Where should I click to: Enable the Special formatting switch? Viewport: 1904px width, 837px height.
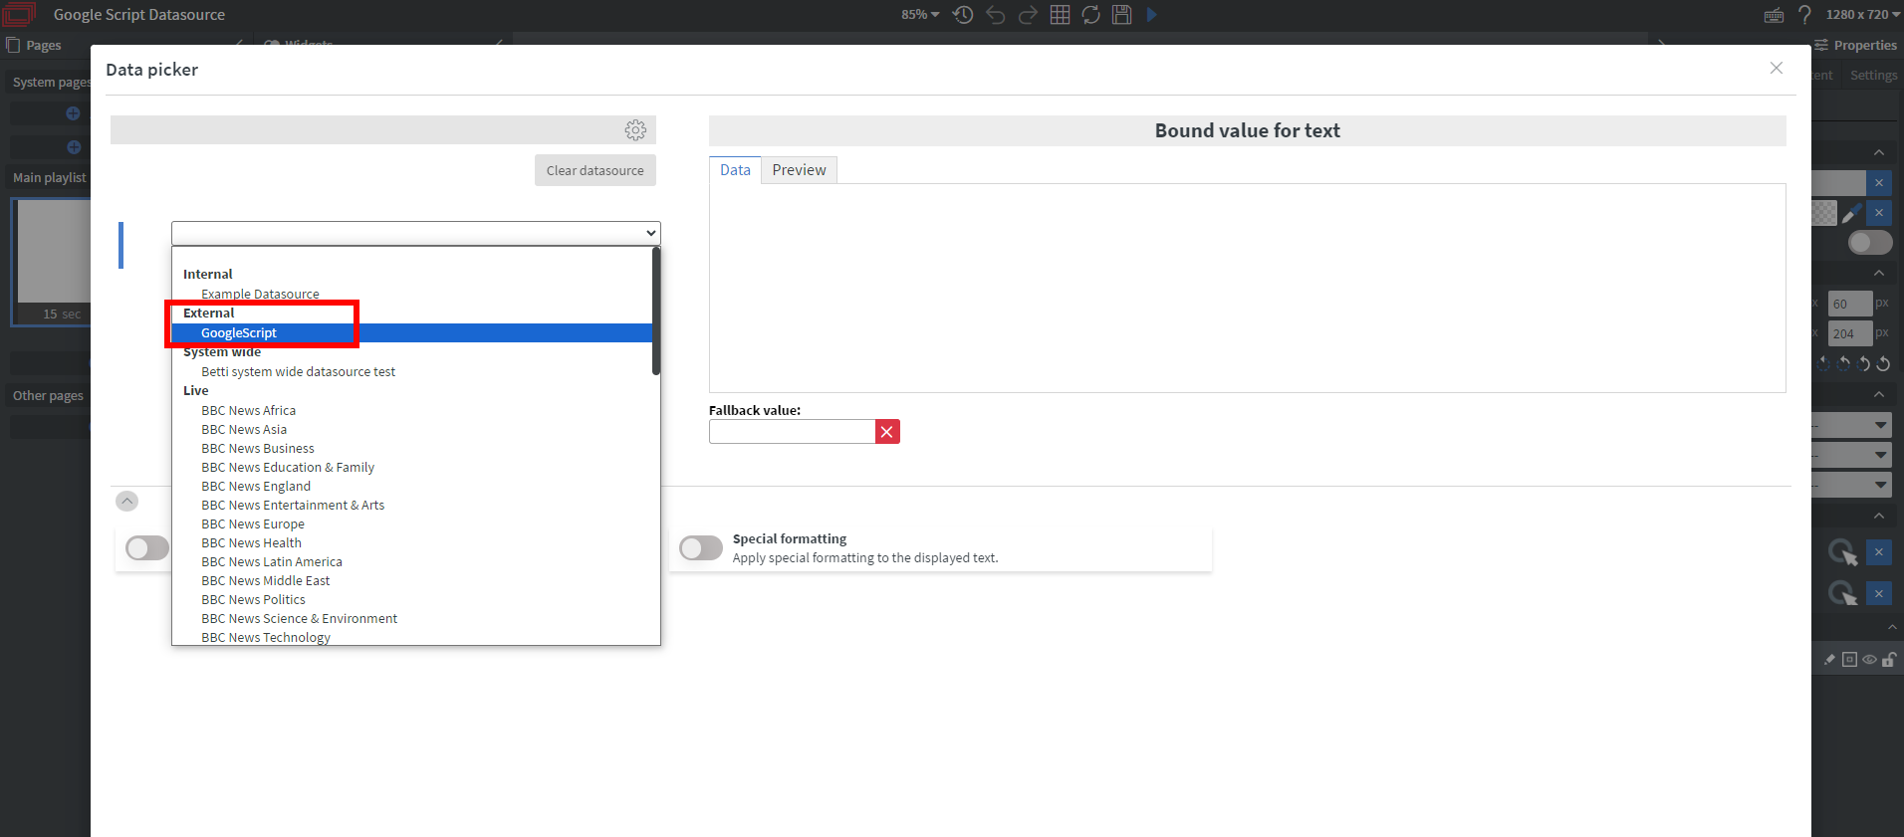pyautogui.click(x=701, y=548)
